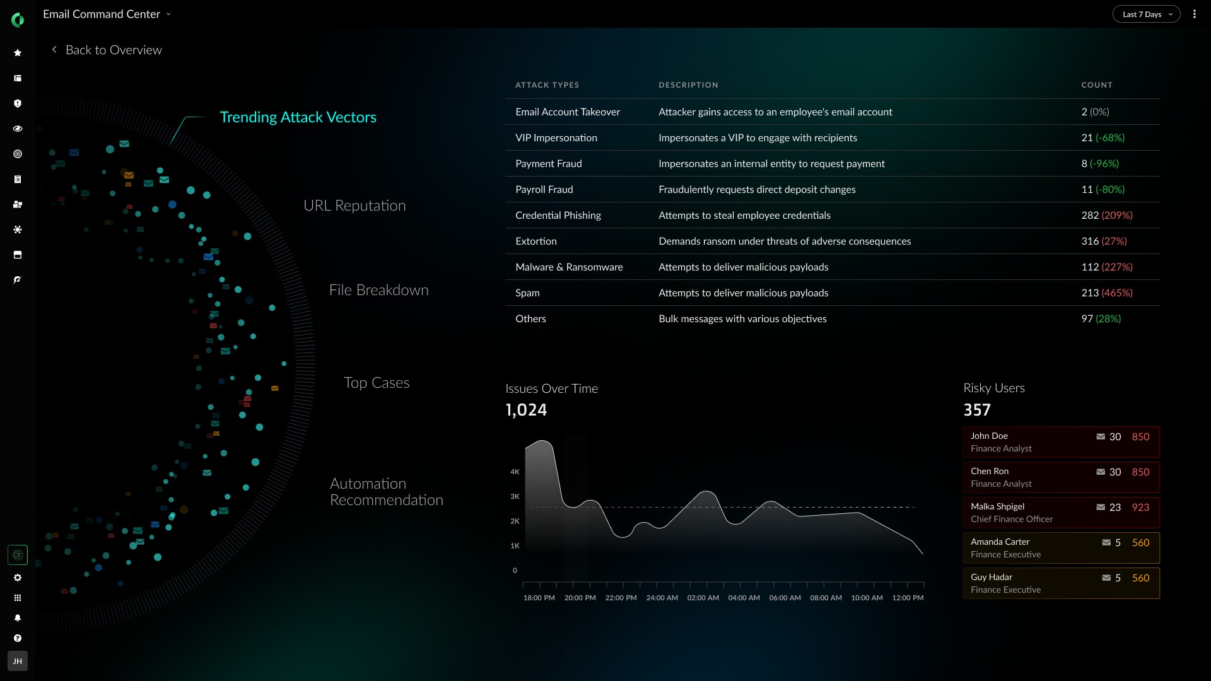Viewport: 1211px width, 681px height.
Task: Click the 923 risk score for Malka Shpigel
Action: 1140,507
